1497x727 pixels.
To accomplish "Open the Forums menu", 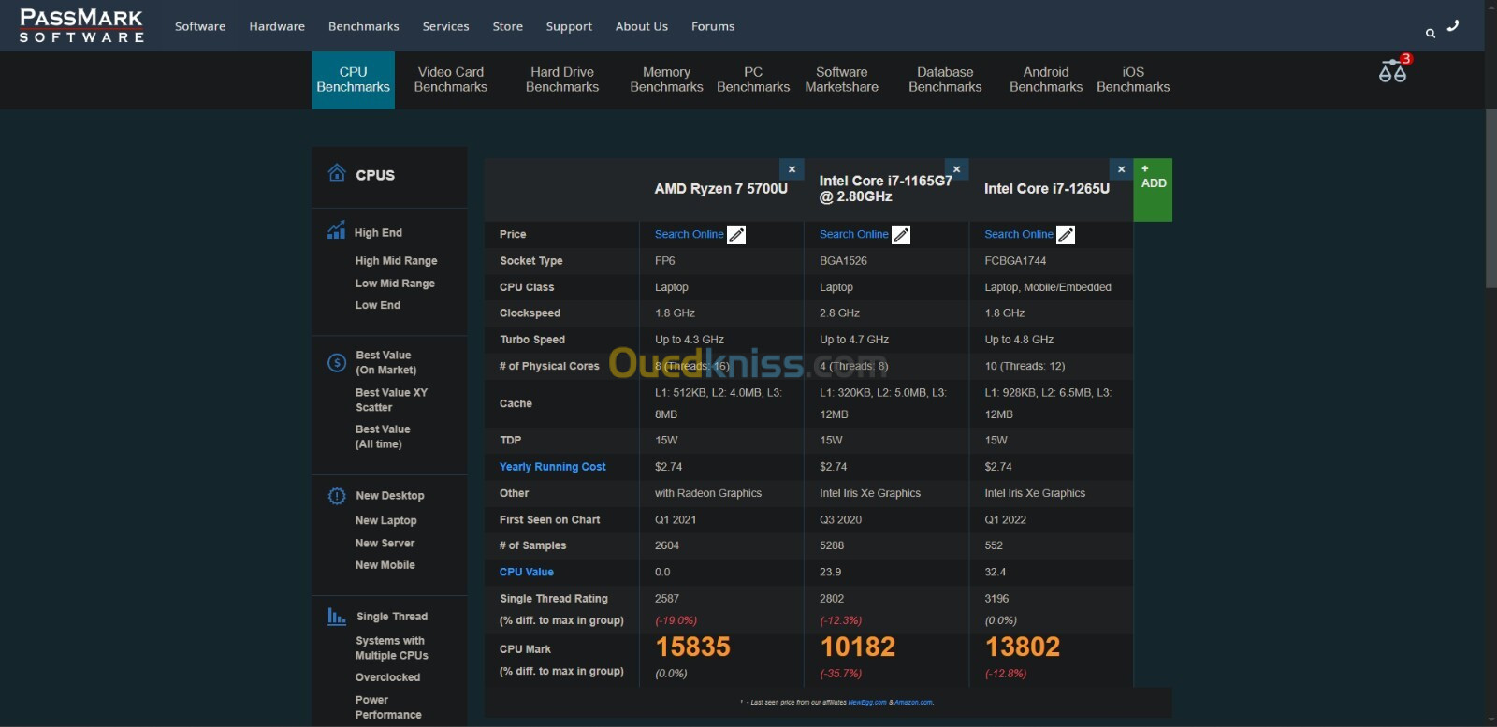I will coord(713,26).
